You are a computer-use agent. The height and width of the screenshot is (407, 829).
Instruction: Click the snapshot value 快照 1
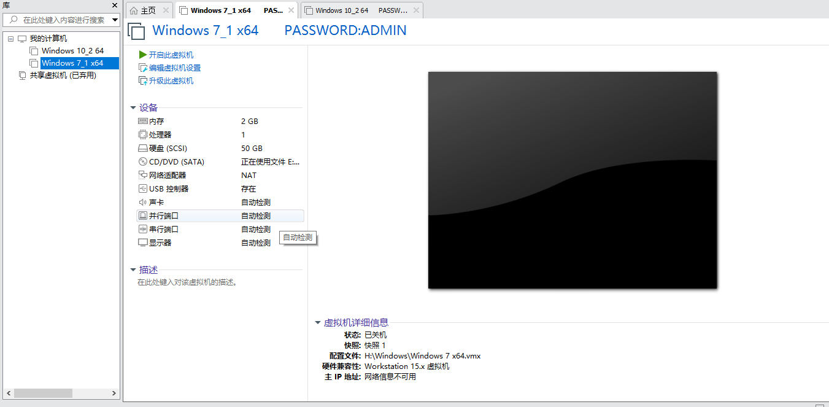pyautogui.click(x=375, y=345)
